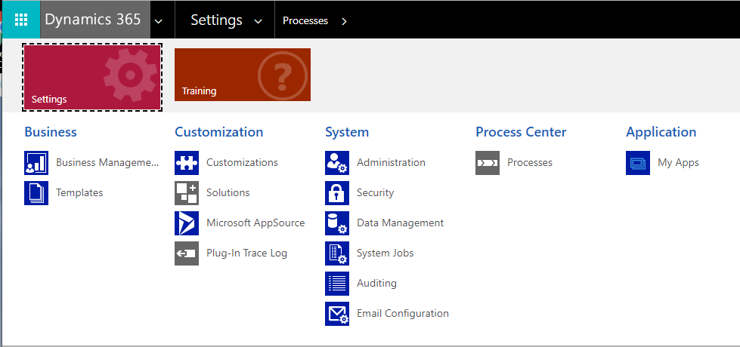Expand the Settings dropdown chevron
The width and height of the screenshot is (740, 347).
pos(259,21)
